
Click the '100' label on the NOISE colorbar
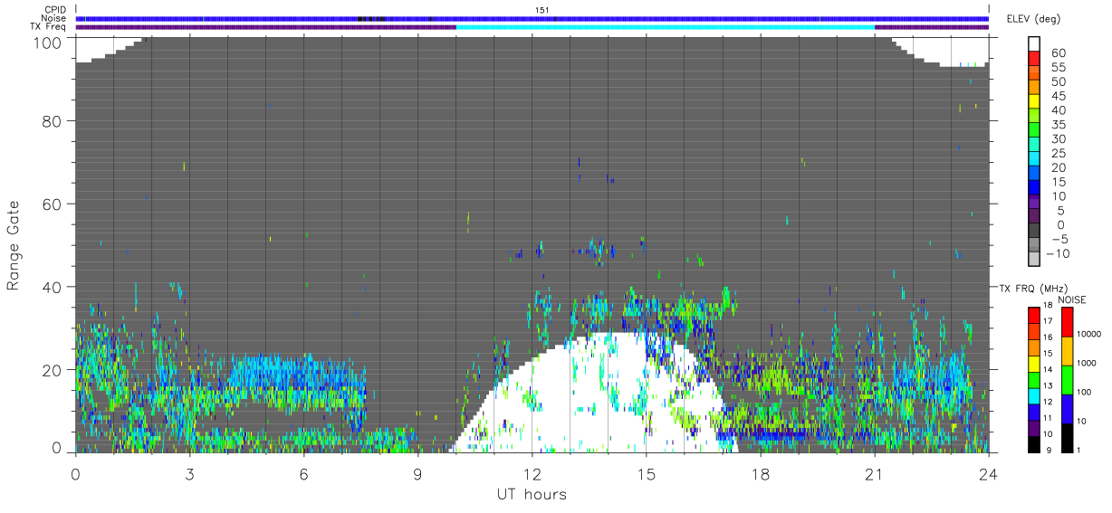pyautogui.click(x=1084, y=392)
